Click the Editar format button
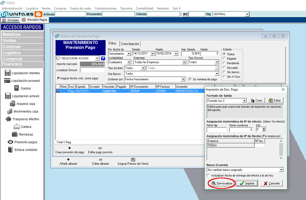This screenshot has width=306, height=200. pyautogui.click(x=274, y=101)
